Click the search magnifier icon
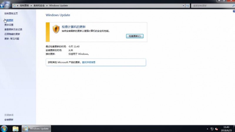This screenshot has width=235, height=132. tap(234, 6)
